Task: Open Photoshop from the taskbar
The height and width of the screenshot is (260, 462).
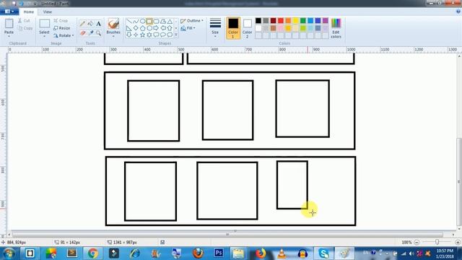Action: (x=219, y=253)
